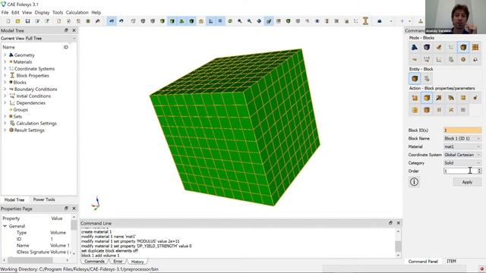Image resolution: width=486 pixels, height=273 pixels.
Task: Click the red status indicator in status bar
Action: [481, 269]
